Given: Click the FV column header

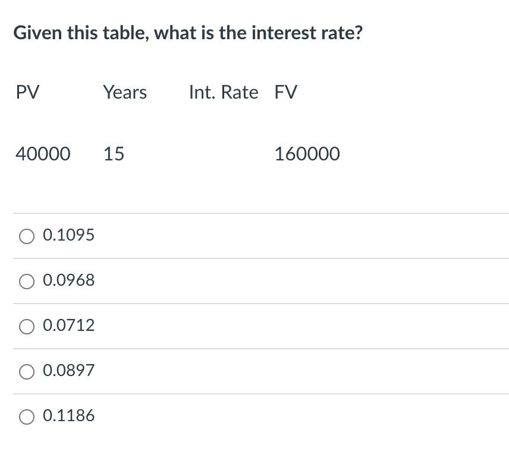Looking at the screenshot, I should coord(286,92).
